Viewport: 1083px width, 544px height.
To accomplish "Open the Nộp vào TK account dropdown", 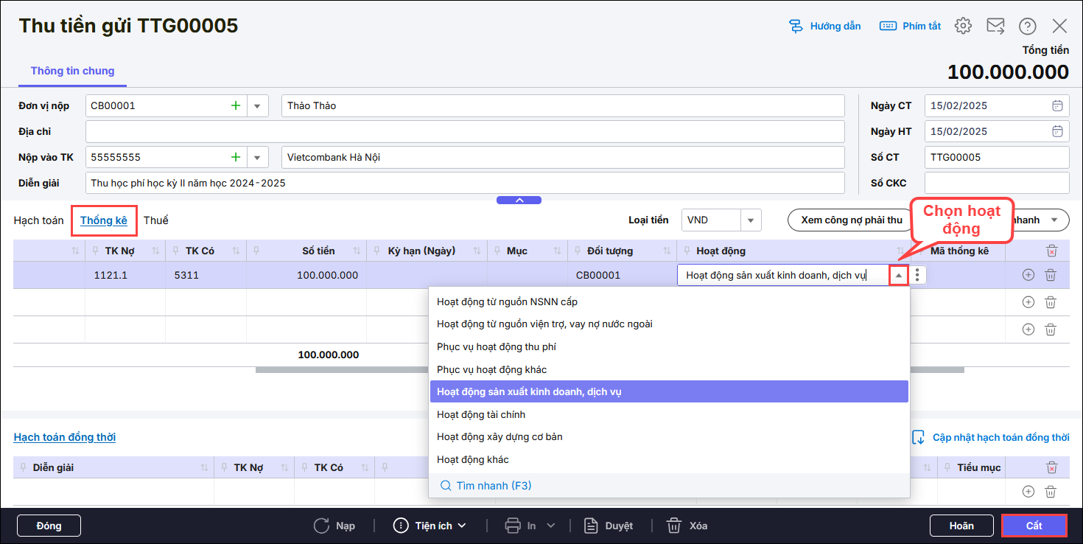I will pyautogui.click(x=257, y=157).
